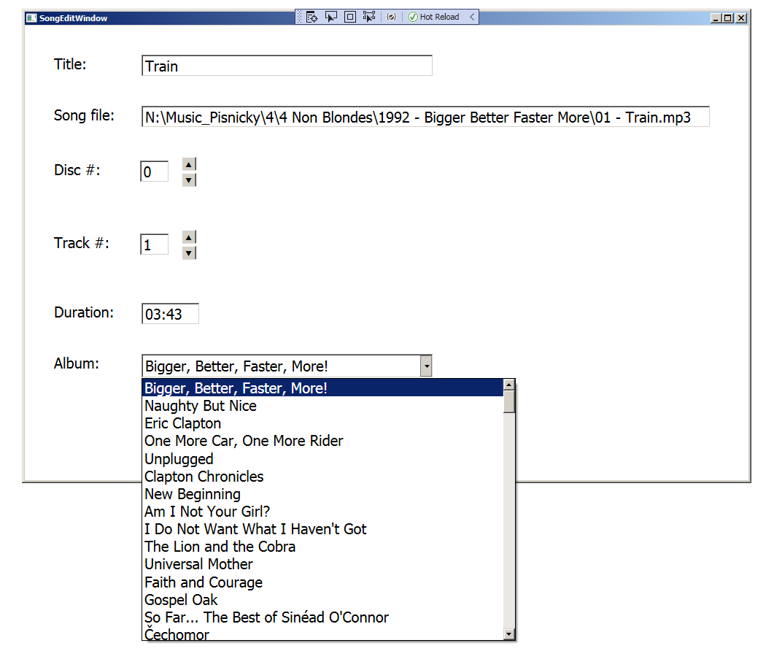Minimize the SongEditWindow
This screenshot has width=774, height=651.
coord(715,18)
